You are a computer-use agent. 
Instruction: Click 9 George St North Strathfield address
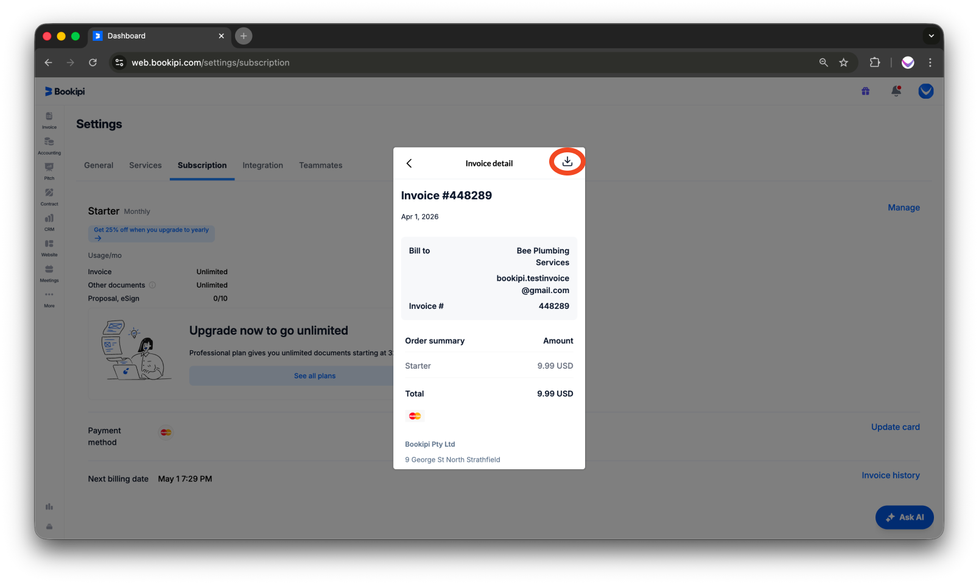pyautogui.click(x=452, y=460)
